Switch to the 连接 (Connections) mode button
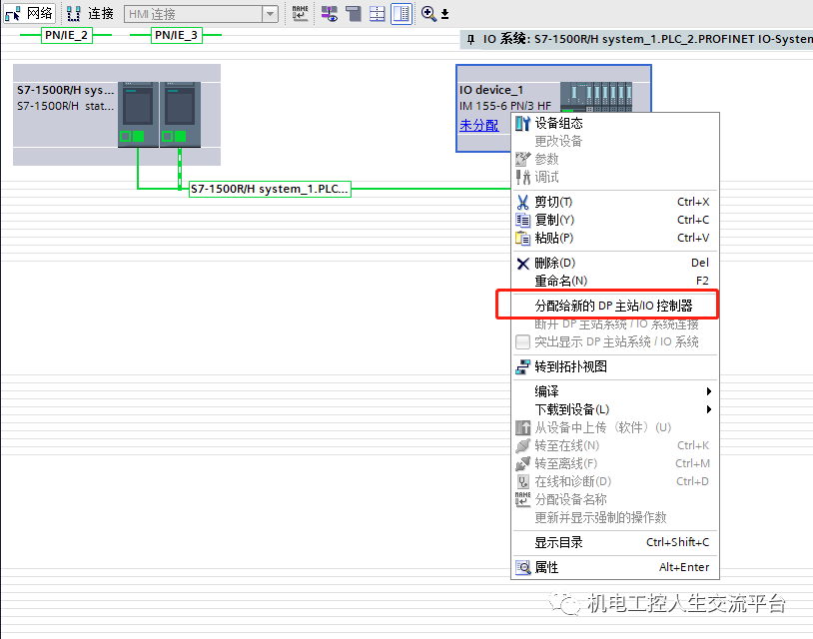This screenshot has height=639, width=813. [90, 13]
